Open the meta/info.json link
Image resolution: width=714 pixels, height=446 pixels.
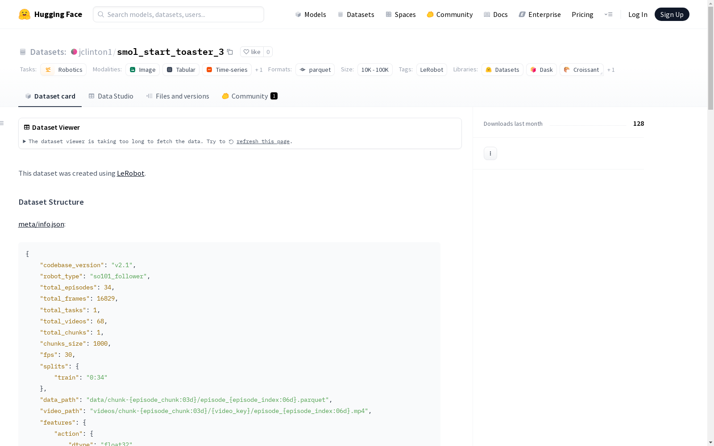41,224
